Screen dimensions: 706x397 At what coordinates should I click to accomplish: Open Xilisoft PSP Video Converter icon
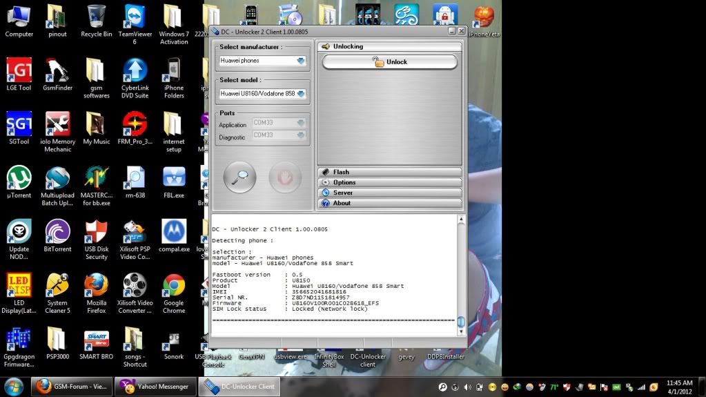[135, 240]
